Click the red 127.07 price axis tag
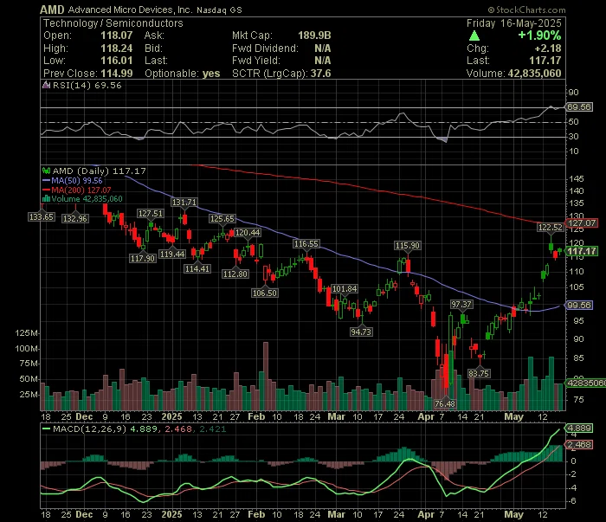 581,223
